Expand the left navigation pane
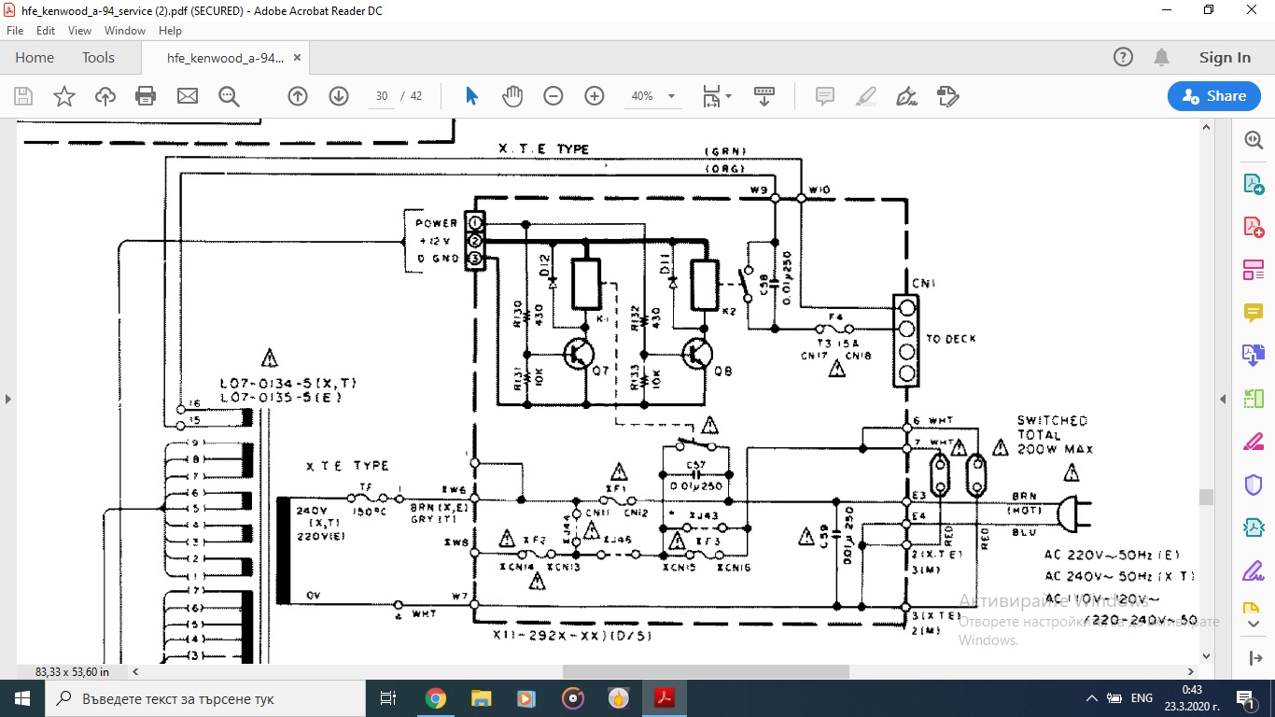 (8, 399)
